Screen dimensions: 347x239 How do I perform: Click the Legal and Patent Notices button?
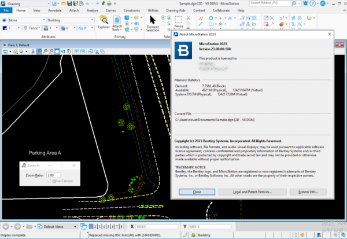click(252, 192)
